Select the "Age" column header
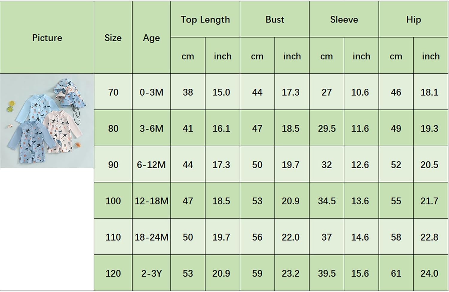This screenshot has height=292, width=449. click(x=151, y=38)
